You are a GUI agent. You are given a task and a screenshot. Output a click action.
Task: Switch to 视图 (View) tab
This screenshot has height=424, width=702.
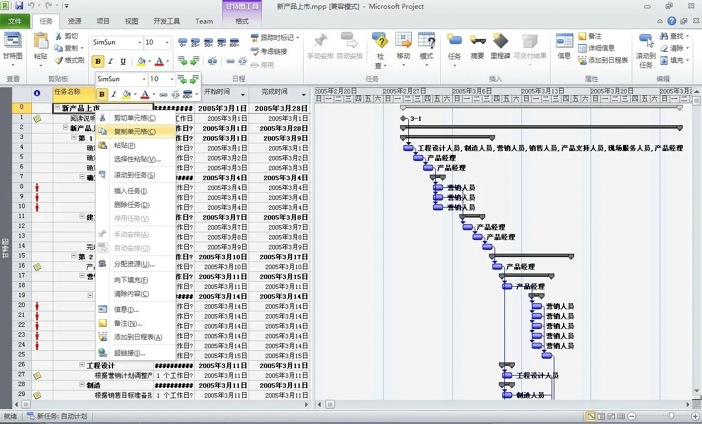[132, 21]
